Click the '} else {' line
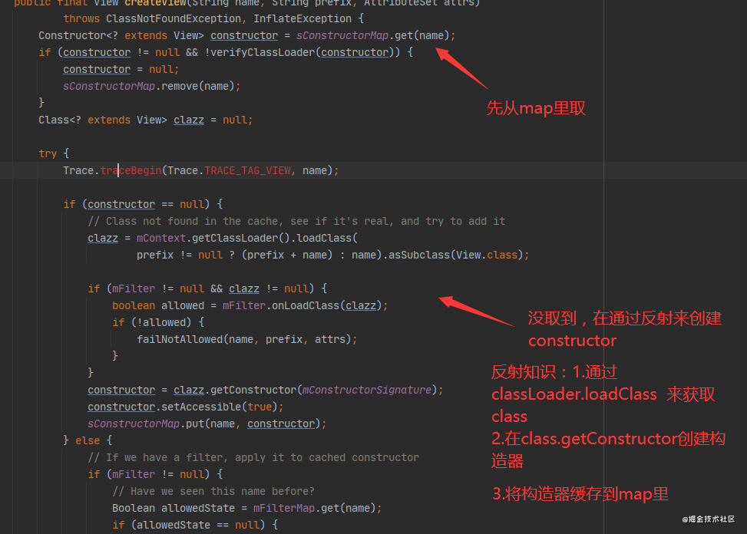Image resolution: width=747 pixels, height=534 pixels. 88,440
